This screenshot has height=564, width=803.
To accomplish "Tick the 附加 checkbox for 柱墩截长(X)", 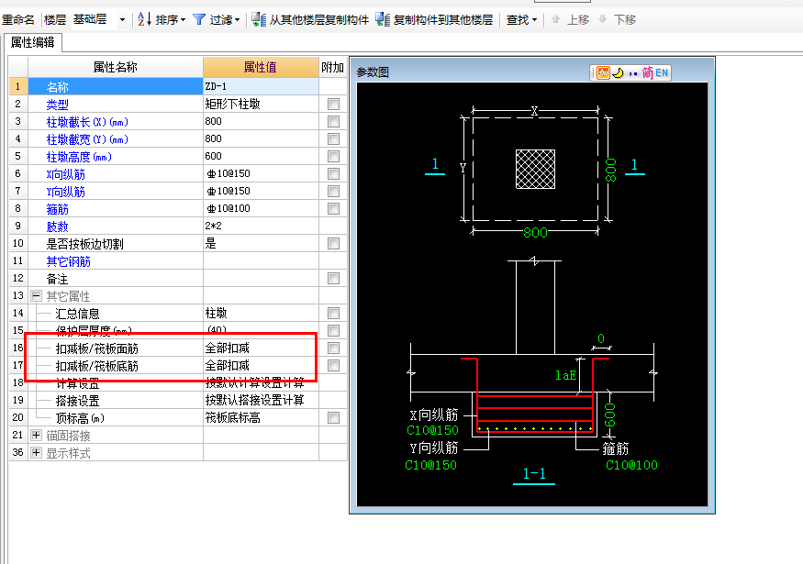I will point(333,122).
